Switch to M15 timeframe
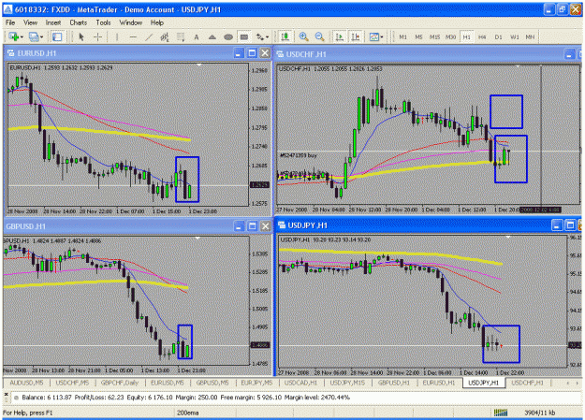Image resolution: width=585 pixels, height=420 pixels. [x=434, y=36]
